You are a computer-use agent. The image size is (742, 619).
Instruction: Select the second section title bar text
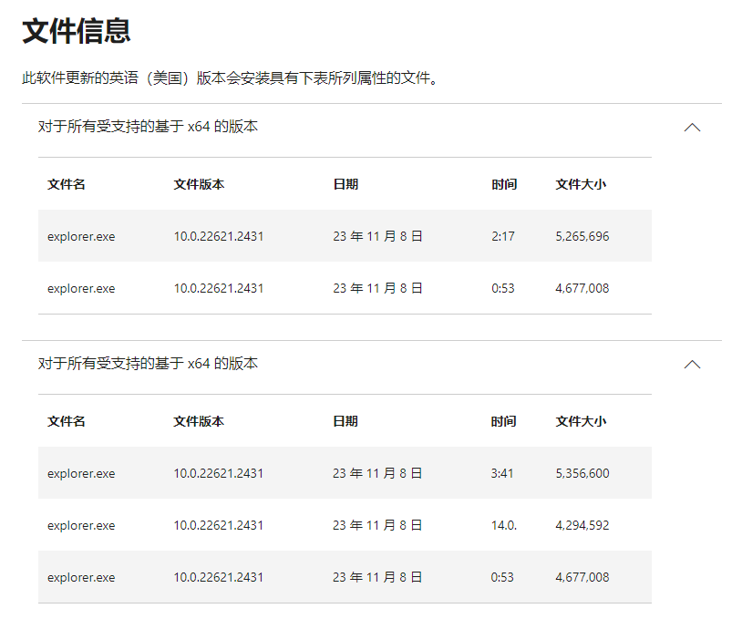tap(146, 366)
